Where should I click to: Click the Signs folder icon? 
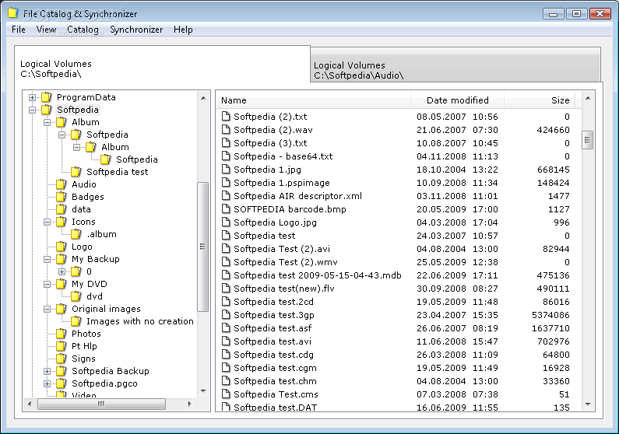(x=62, y=359)
